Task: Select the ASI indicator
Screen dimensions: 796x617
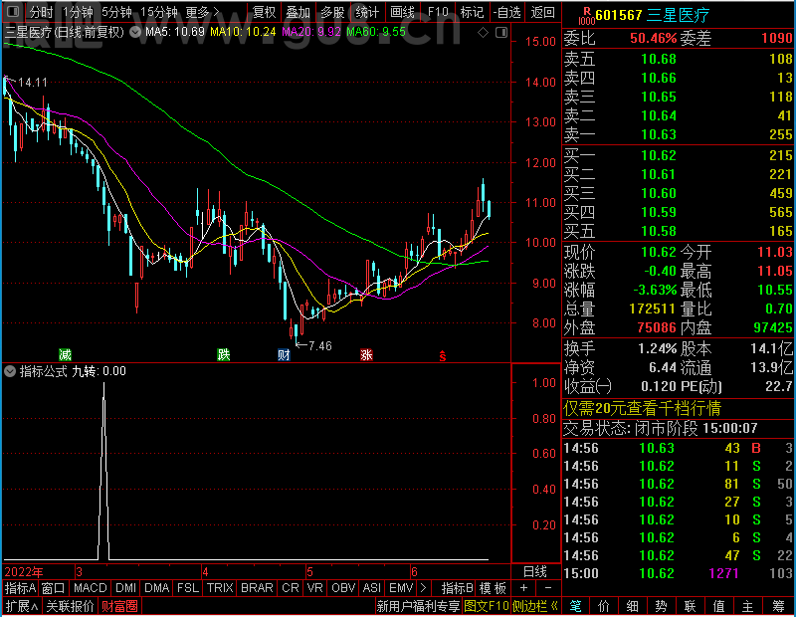Action: point(371,588)
